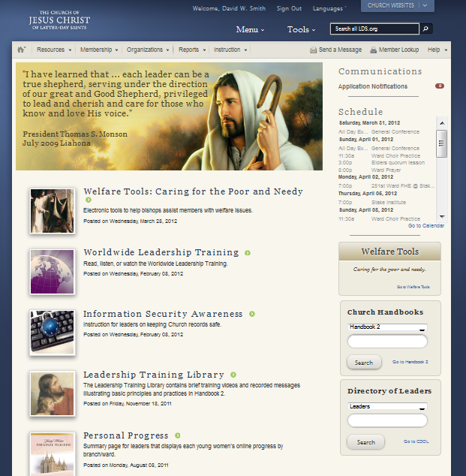Click the Member Lookup link

(398, 50)
